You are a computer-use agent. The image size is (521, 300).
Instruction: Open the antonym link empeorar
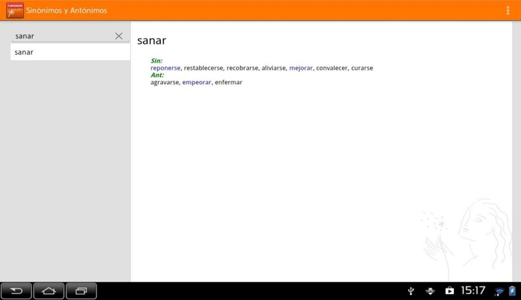197,82
